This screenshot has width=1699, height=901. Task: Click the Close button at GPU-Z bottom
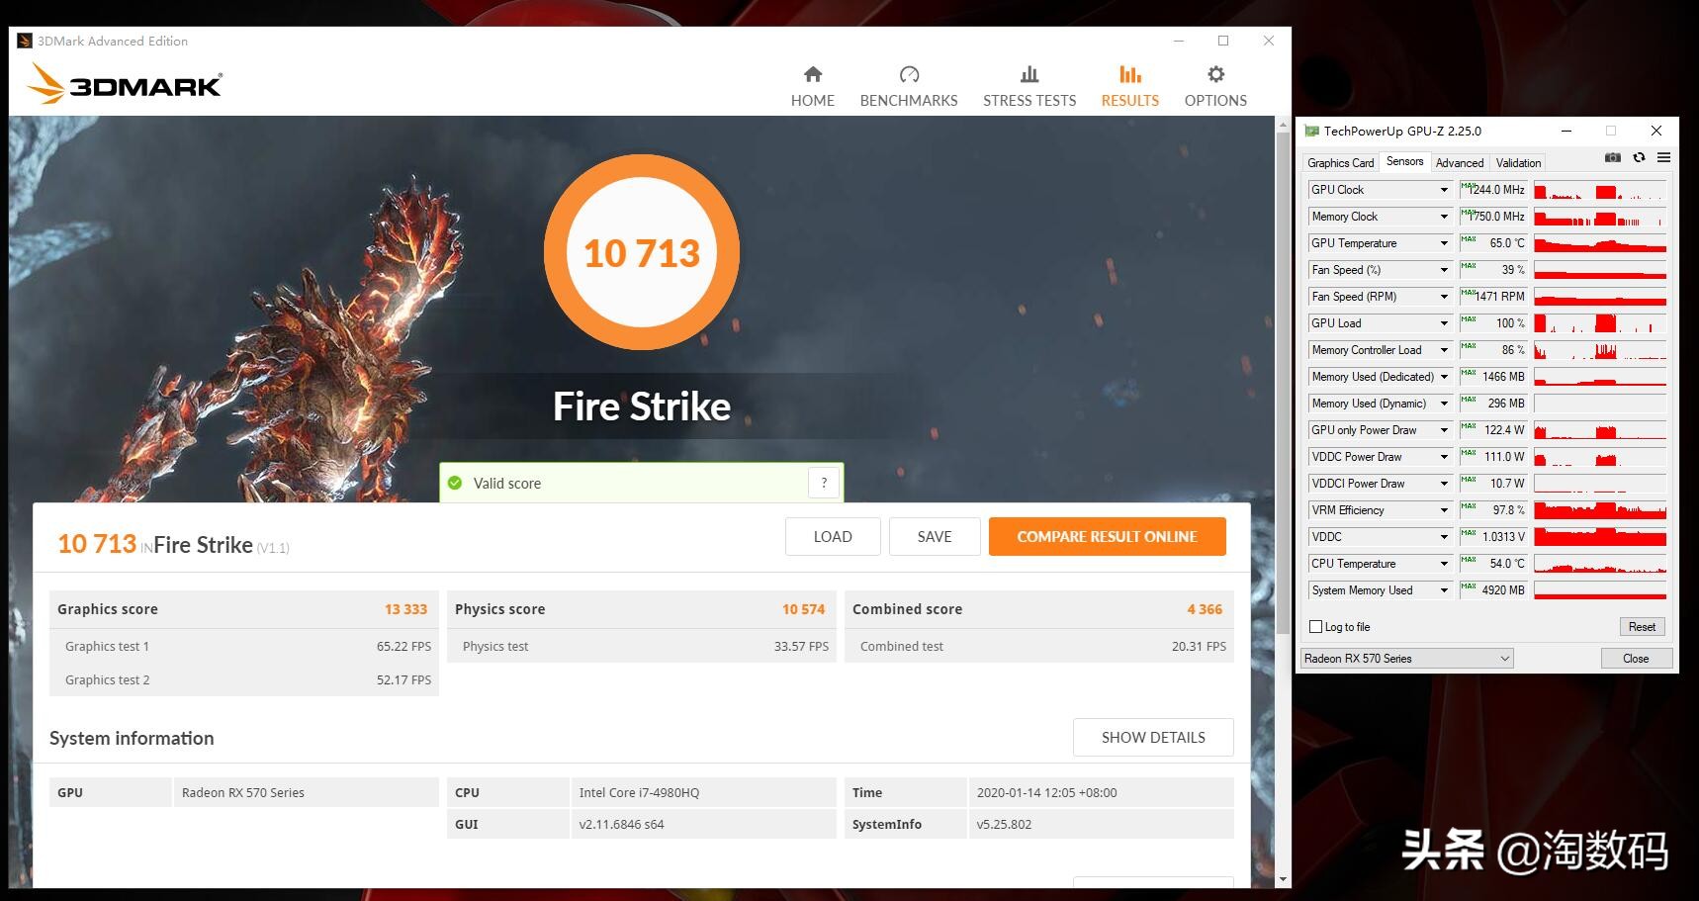pos(1636,659)
